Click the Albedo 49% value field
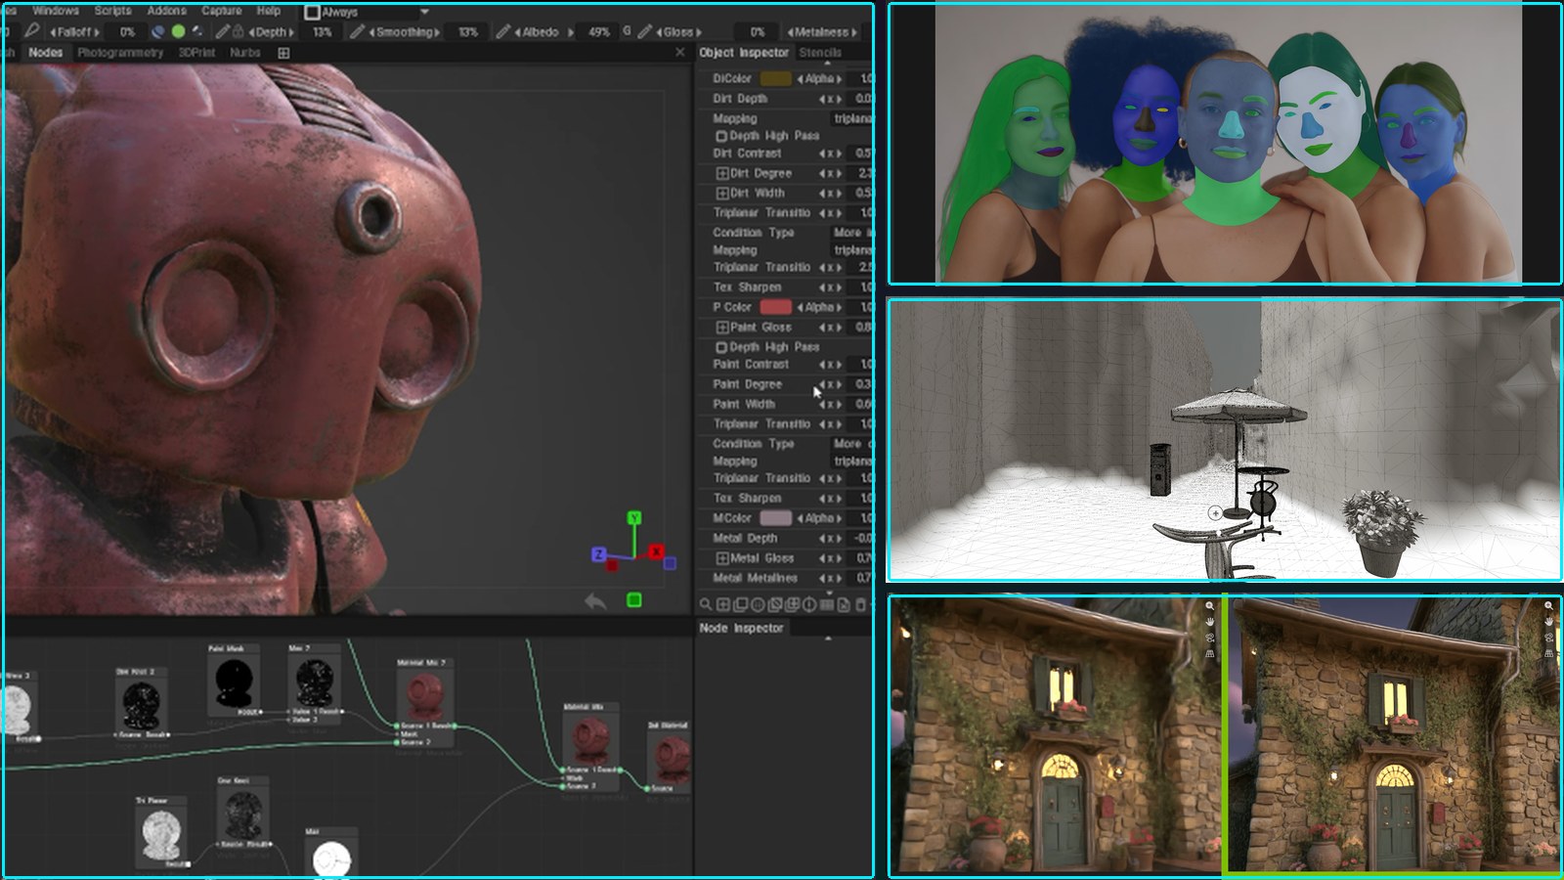Screen dimensions: 1564x880 click(x=599, y=32)
